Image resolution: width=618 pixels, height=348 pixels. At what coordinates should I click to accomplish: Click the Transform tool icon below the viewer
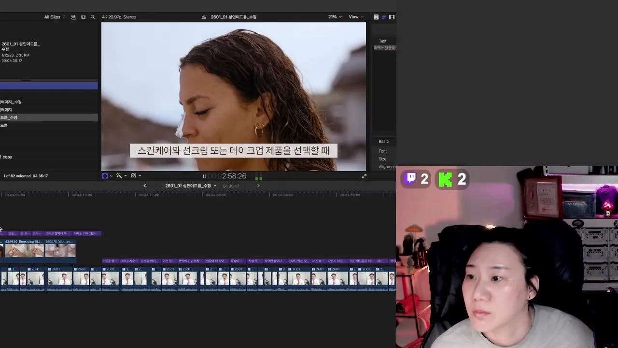pos(105,176)
